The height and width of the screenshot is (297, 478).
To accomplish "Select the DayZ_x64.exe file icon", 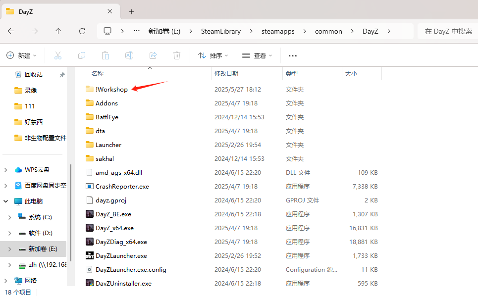I will 89,228.
